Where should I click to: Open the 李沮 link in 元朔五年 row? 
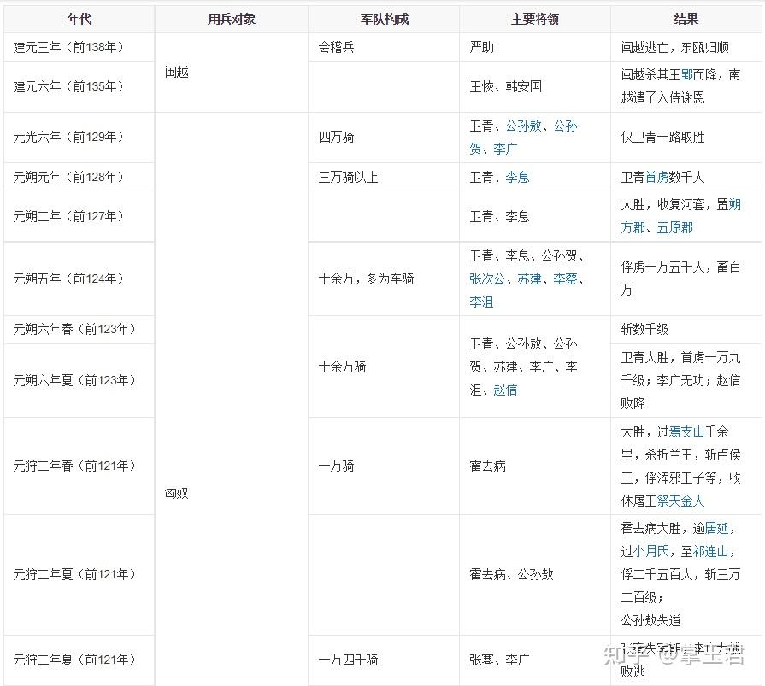pyautogui.click(x=481, y=302)
